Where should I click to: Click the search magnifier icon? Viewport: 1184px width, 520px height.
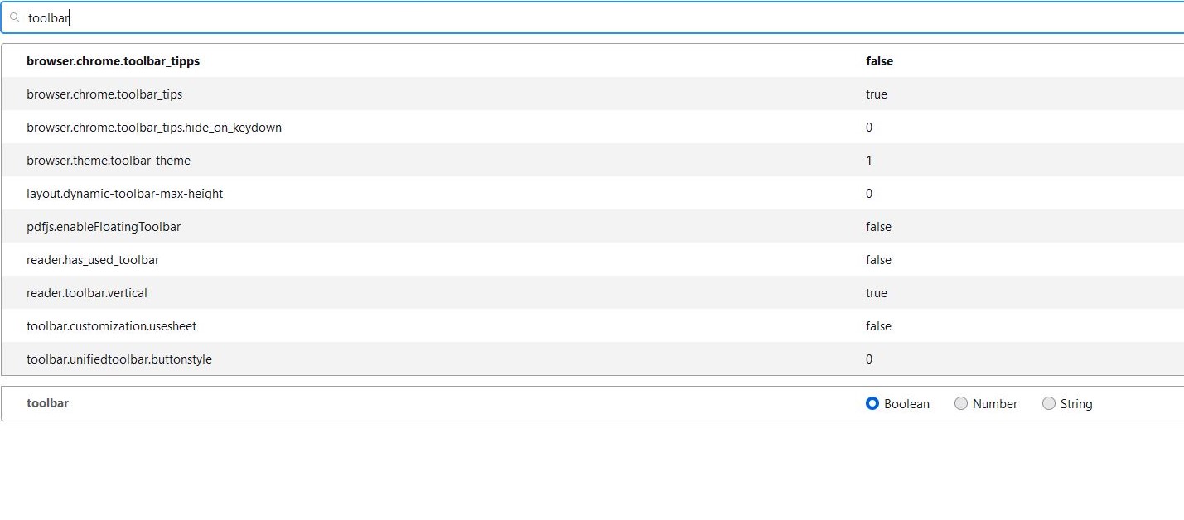pos(14,17)
